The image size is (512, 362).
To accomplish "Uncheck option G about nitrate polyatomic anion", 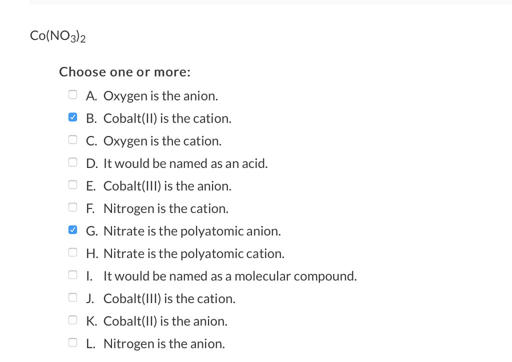I will point(72,229).
